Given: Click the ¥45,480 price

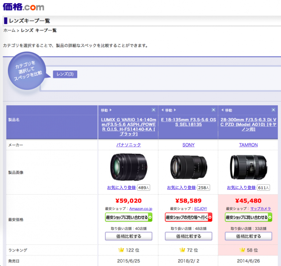Looking at the screenshot, I should pyautogui.click(x=249, y=200).
